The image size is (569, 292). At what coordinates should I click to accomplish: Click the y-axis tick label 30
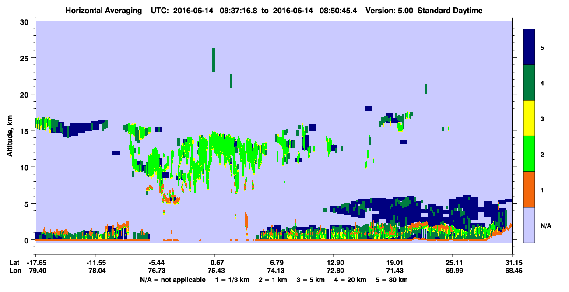click(x=25, y=21)
